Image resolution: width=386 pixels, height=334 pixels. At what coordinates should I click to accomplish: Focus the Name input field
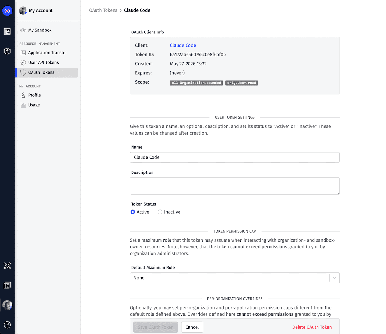pos(235,157)
